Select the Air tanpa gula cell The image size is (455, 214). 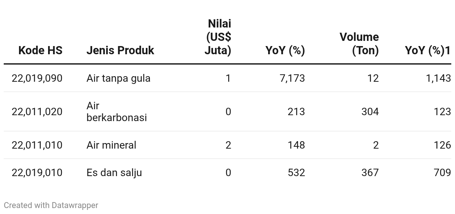(118, 78)
